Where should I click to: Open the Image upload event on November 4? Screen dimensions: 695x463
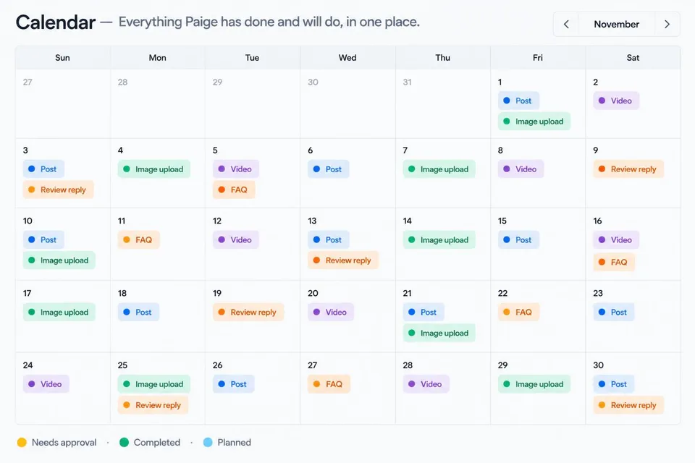click(153, 169)
